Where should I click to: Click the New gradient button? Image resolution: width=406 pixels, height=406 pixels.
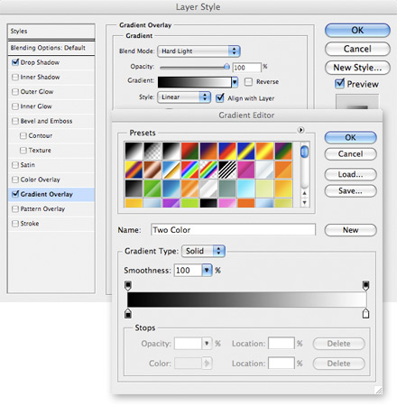pyautogui.click(x=350, y=230)
